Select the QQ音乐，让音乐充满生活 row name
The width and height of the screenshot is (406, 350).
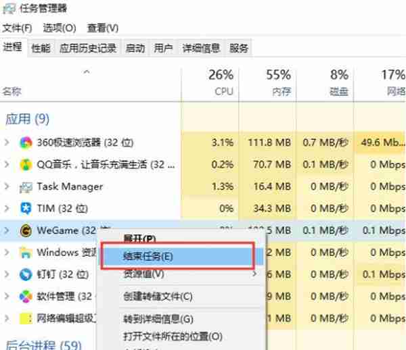point(106,164)
